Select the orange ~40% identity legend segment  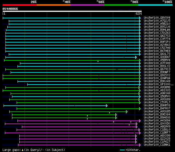click(53, 5)
